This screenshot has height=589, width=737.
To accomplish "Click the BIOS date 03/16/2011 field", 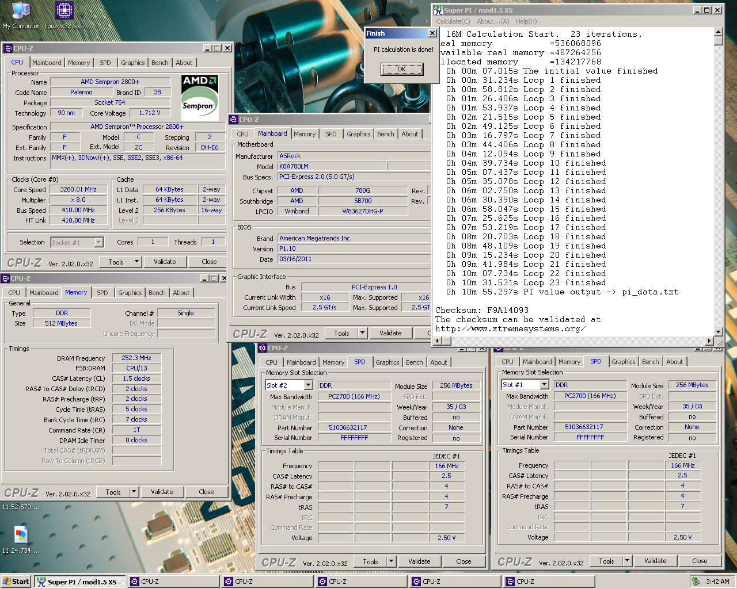I will tap(354, 259).
